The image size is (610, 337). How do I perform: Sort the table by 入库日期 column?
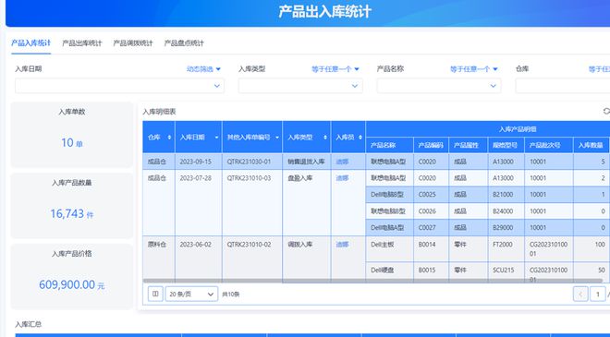tap(216, 138)
